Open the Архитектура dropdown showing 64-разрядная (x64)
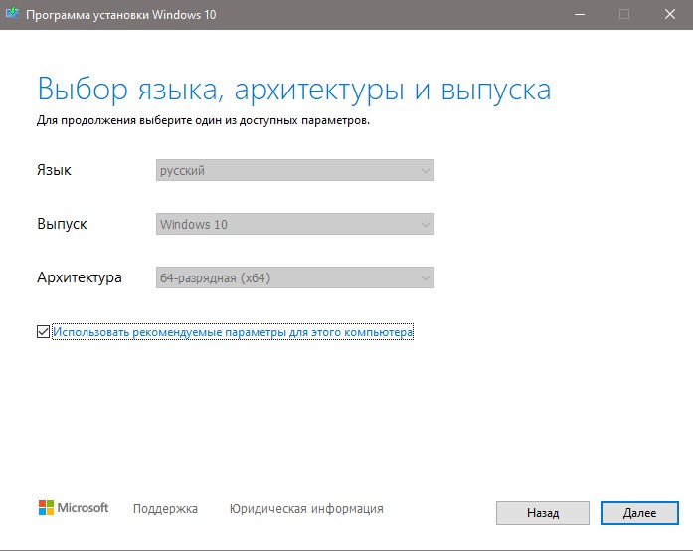This screenshot has height=551, width=693. tap(294, 277)
